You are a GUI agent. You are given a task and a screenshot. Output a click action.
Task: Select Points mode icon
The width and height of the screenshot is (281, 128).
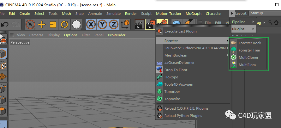pos(3,88)
